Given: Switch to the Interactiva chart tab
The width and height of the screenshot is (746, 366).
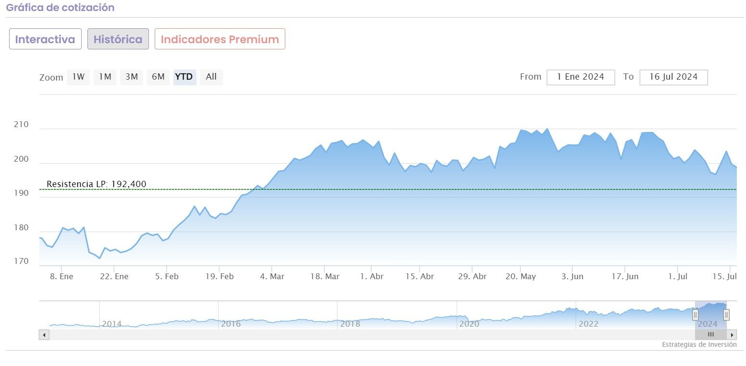Looking at the screenshot, I should click(x=45, y=39).
